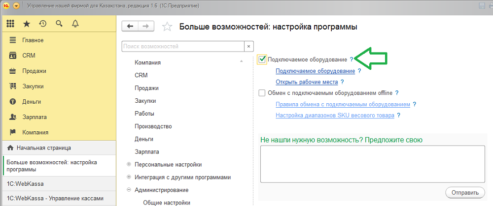Go back with the left arrow button

[130, 27]
